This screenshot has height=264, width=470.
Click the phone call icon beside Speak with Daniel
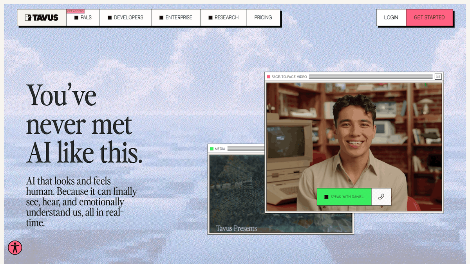pyautogui.click(x=381, y=197)
